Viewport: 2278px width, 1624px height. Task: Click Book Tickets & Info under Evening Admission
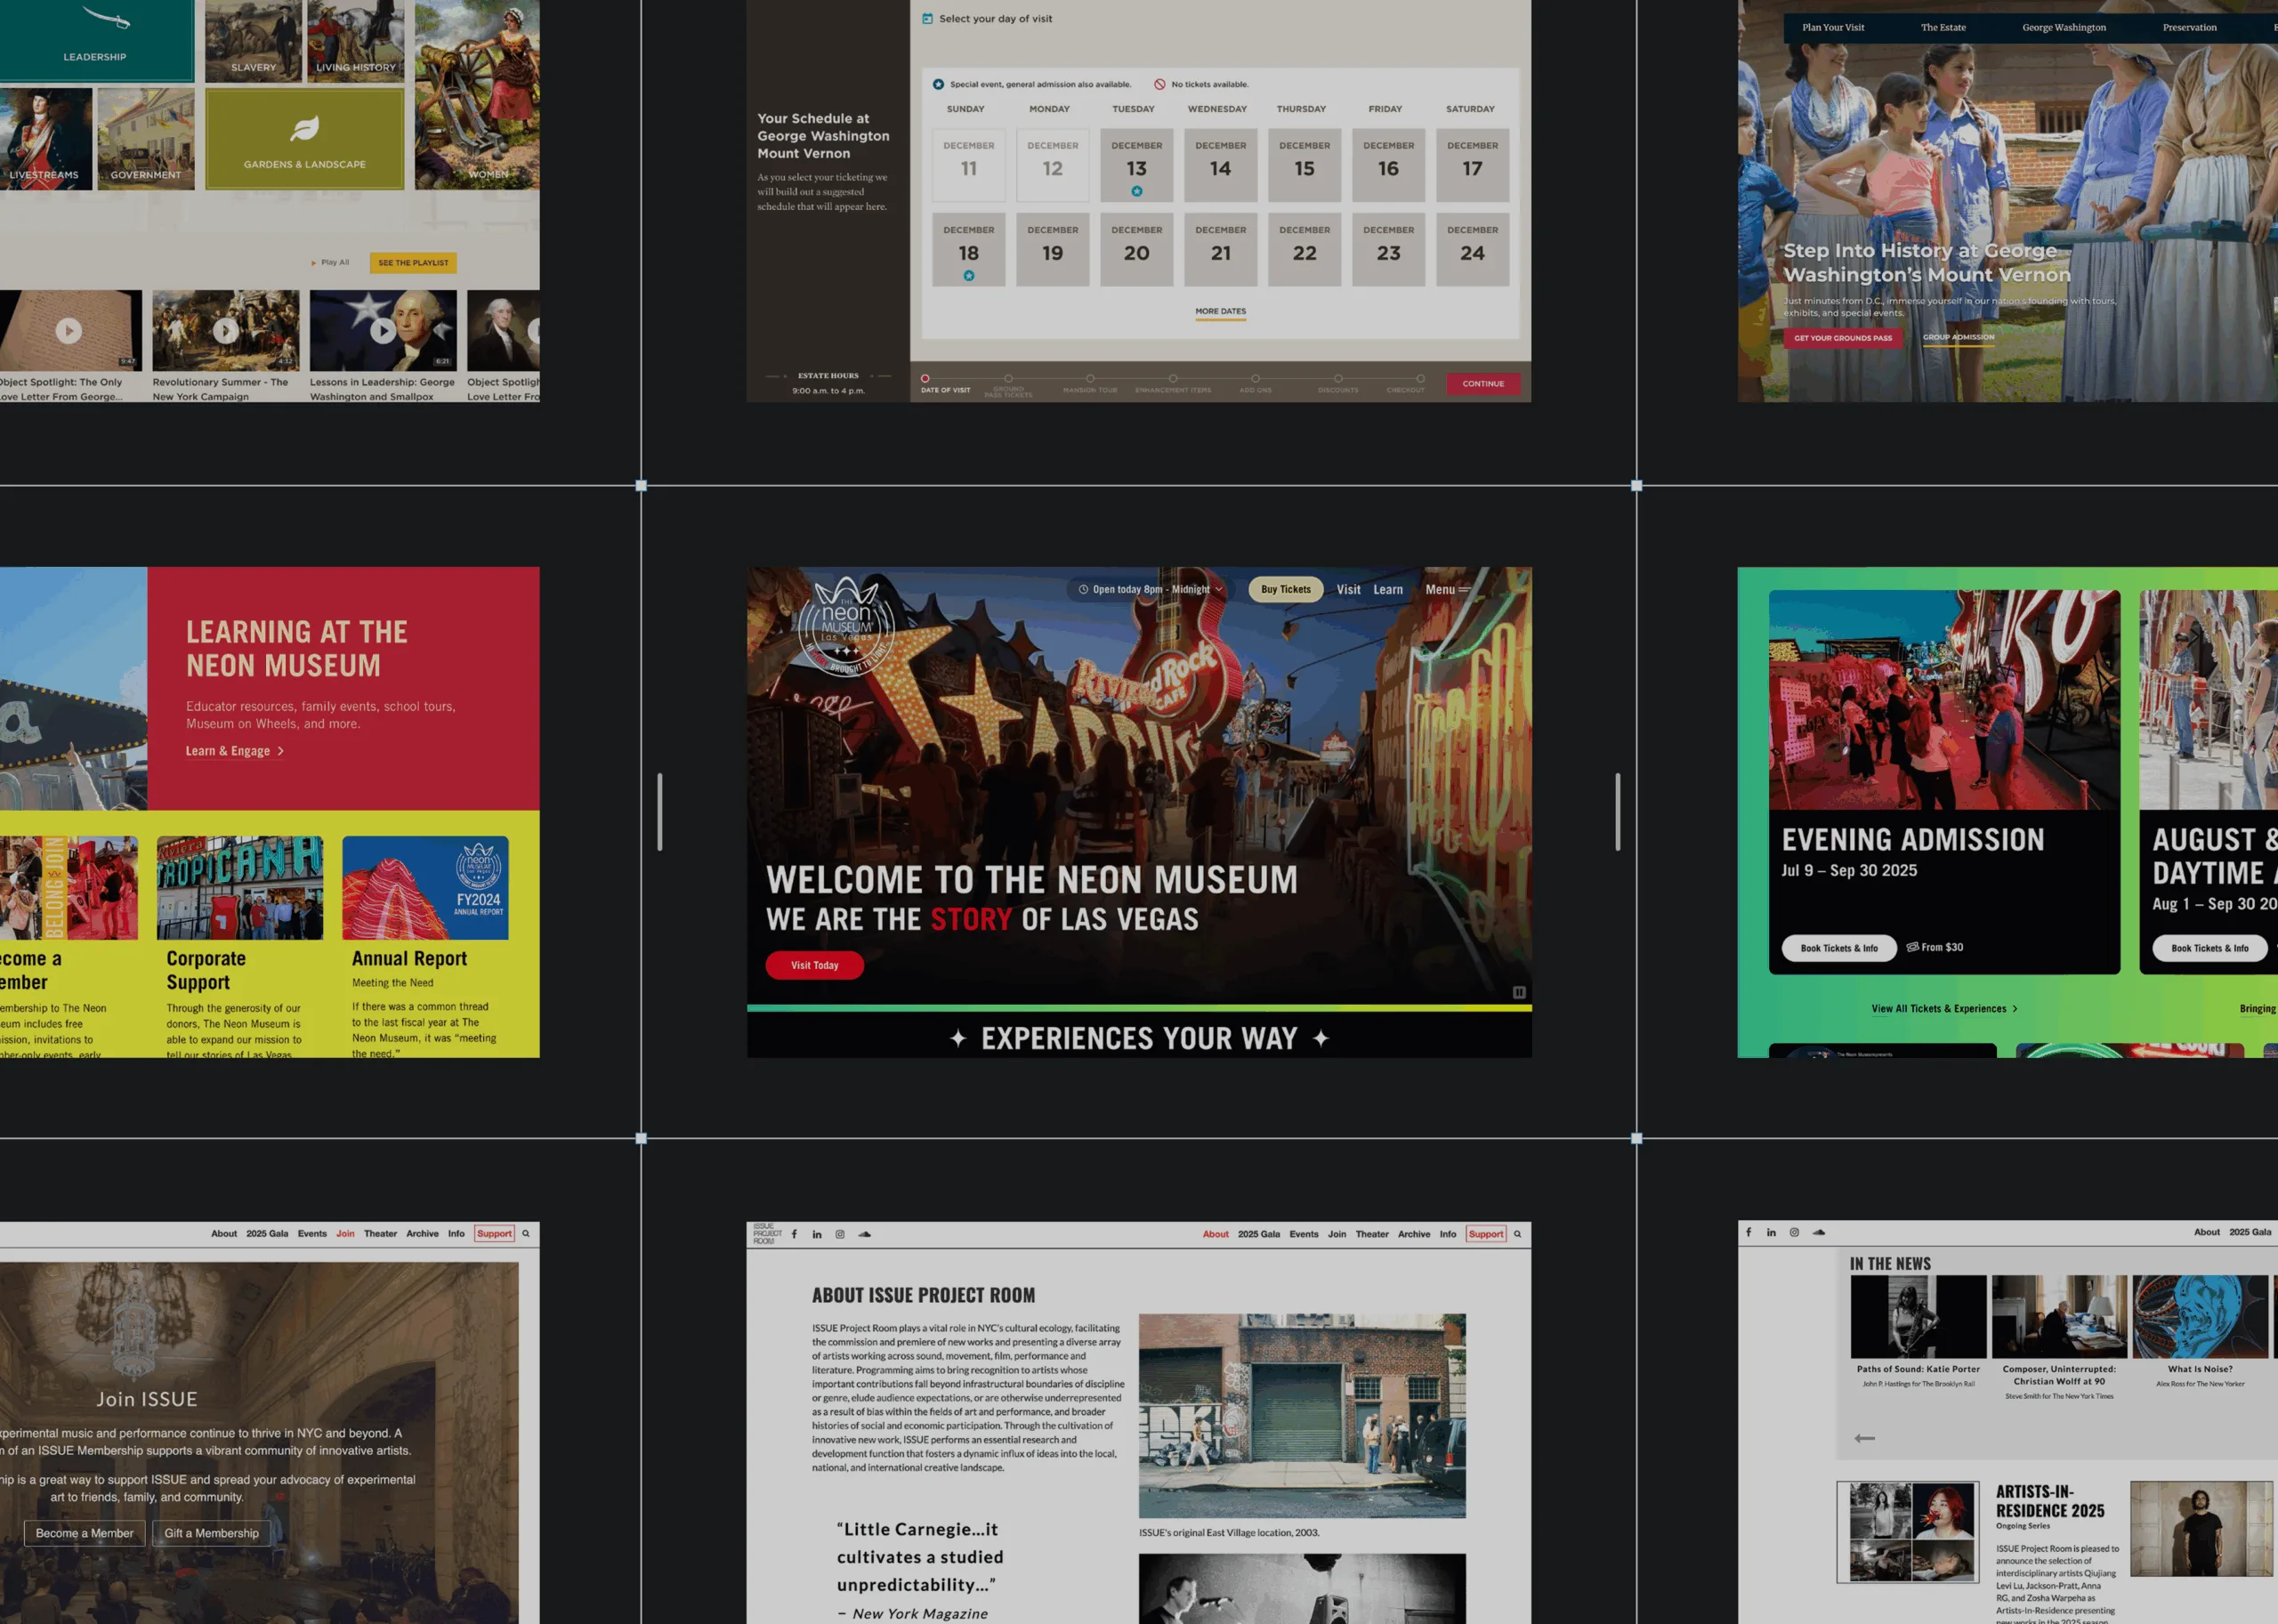coord(1839,948)
